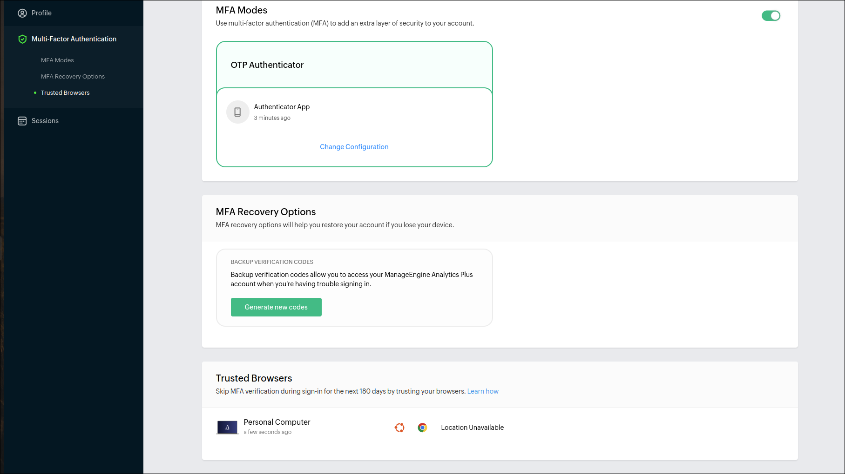Click the green Multi-Factor Authentication shield icon

coord(22,39)
